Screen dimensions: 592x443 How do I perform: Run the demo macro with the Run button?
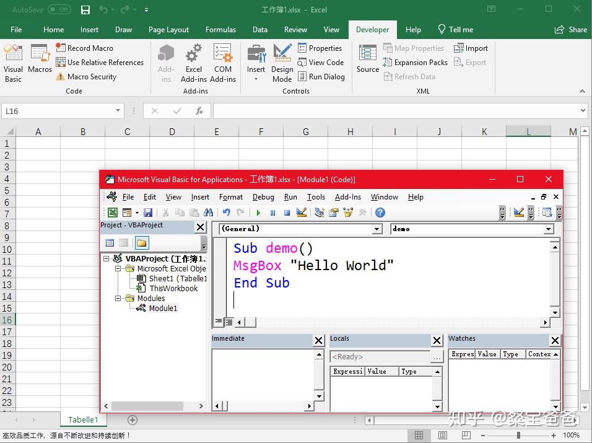[x=258, y=212]
